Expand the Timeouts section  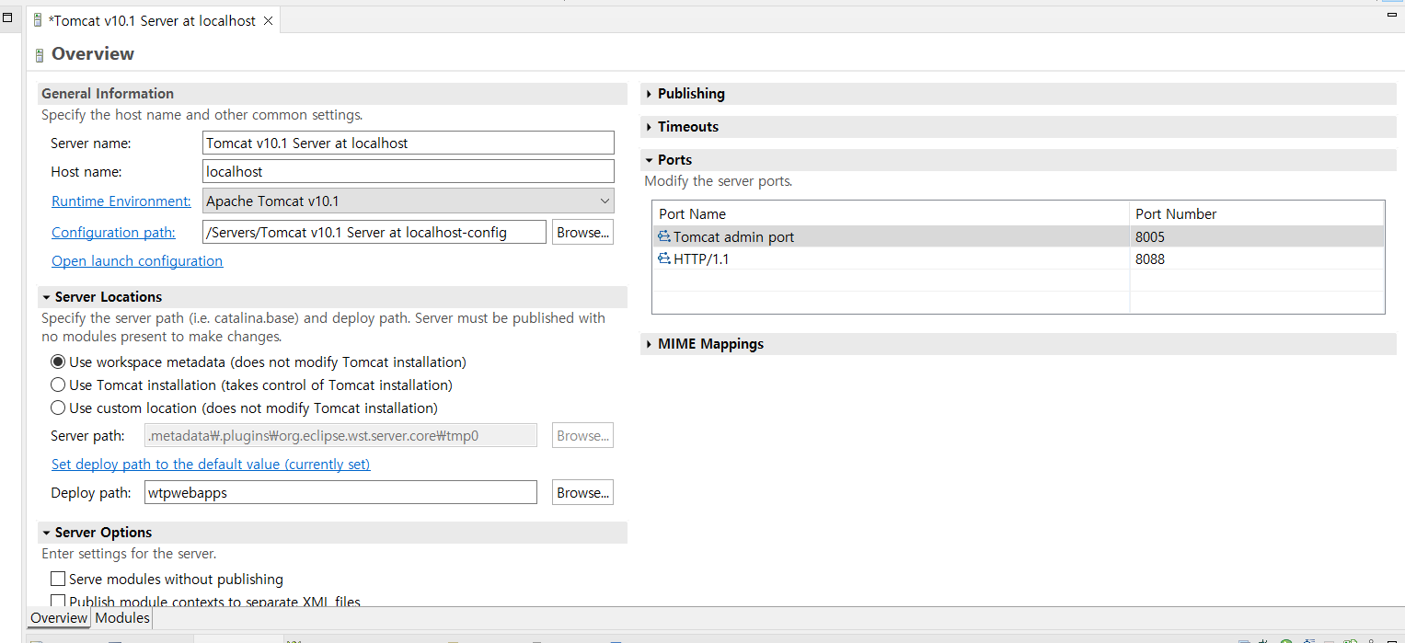649,127
